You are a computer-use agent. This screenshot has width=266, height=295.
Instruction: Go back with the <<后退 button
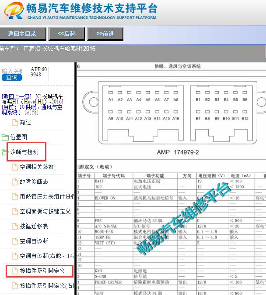pos(66,34)
